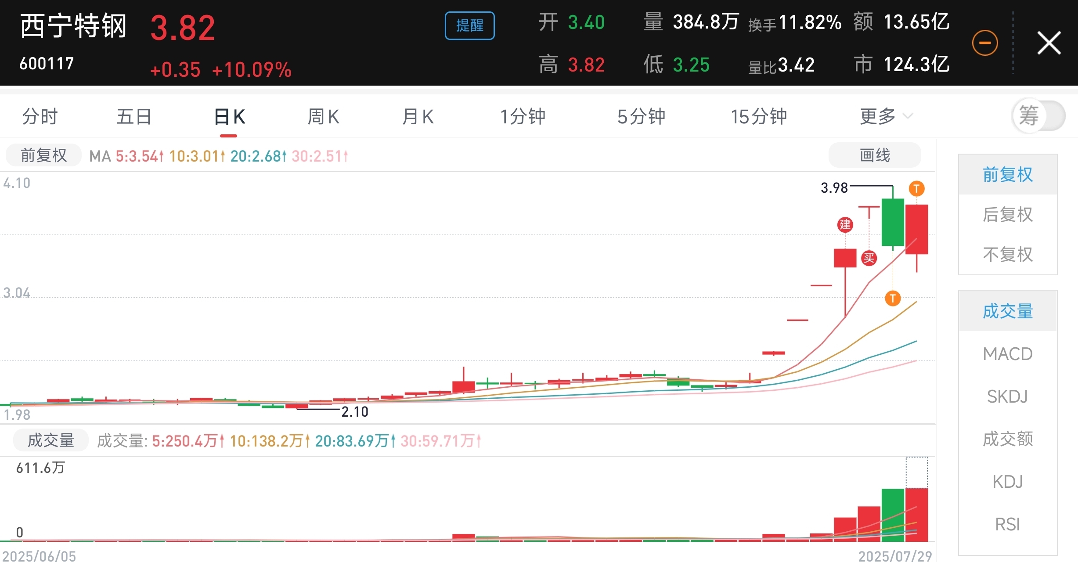
Task: Select 后复权 adjustment option
Action: point(1008,215)
